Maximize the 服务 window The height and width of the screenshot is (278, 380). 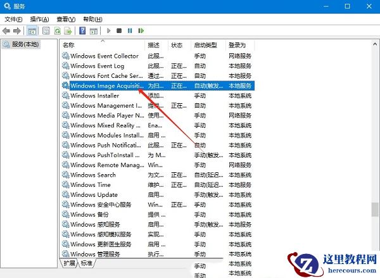click(347, 6)
